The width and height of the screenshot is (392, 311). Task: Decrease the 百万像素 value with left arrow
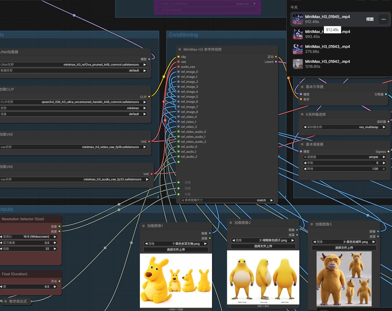1,243
